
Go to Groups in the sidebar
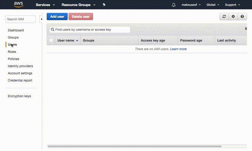(13, 37)
